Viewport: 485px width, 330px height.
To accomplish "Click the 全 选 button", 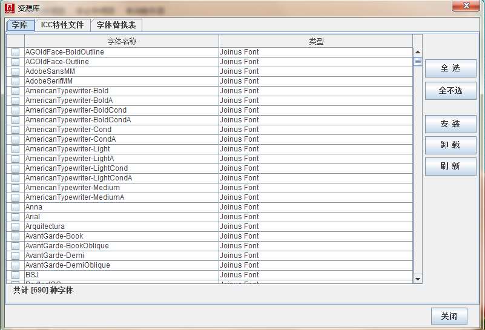I will [x=450, y=68].
